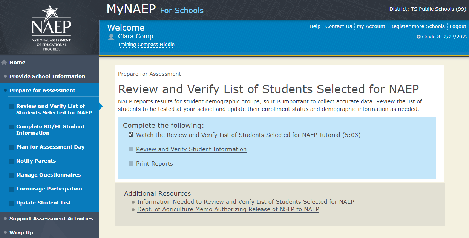Expand the Wrap Up section
Screen dimensions: 469x238
pos(21,232)
